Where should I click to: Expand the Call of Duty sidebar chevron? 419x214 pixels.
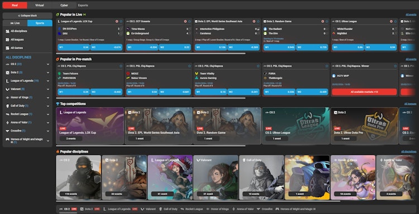click(48, 106)
